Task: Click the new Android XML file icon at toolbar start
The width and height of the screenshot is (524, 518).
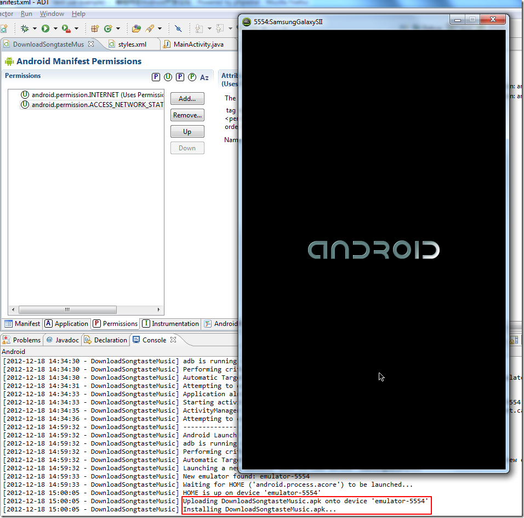Action: [4, 29]
